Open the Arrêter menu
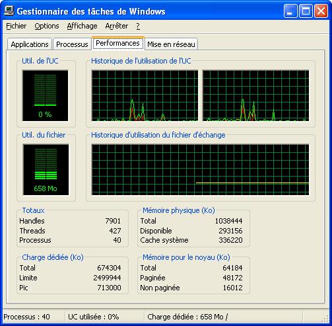332x326 pixels. [116, 26]
